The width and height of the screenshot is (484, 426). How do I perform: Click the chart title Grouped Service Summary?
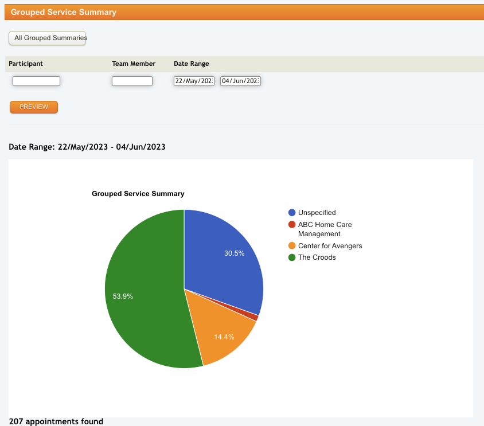[x=138, y=194]
